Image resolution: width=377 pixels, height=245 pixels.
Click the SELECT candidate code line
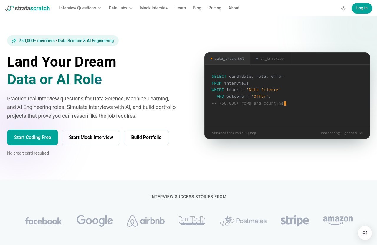pyautogui.click(x=247, y=76)
